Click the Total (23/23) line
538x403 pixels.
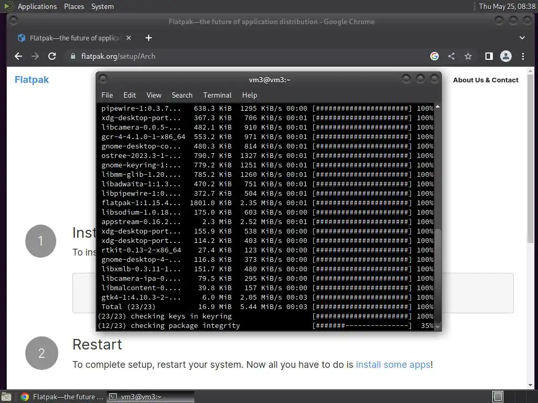pyautogui.click(x=267, y=306)
